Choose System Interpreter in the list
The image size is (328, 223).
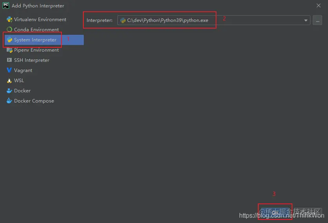(44, 40)
